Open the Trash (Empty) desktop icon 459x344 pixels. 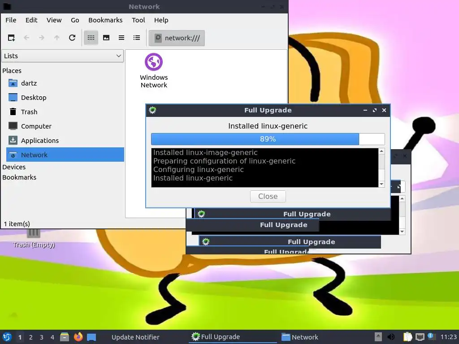pos(34,239)
